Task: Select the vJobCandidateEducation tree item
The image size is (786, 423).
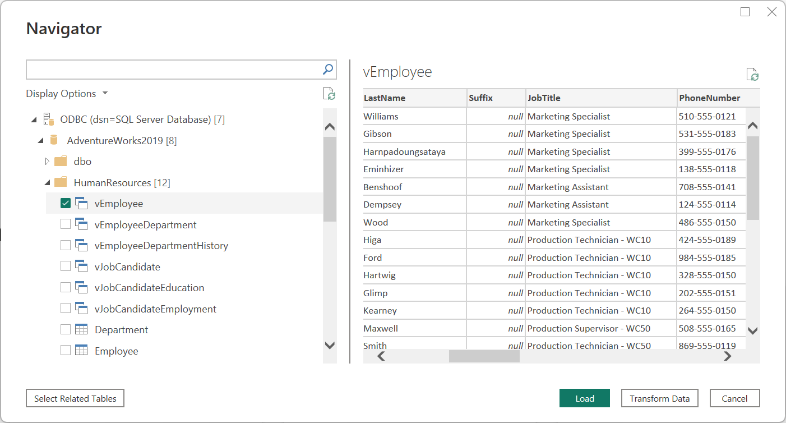Action: [x=149, y=288]
